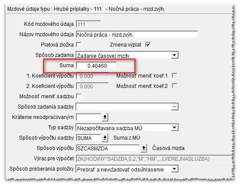Toggle the Platová zložka checkbox
The width and height of the screenshot is (241, 187).
[x=79, y=45]
